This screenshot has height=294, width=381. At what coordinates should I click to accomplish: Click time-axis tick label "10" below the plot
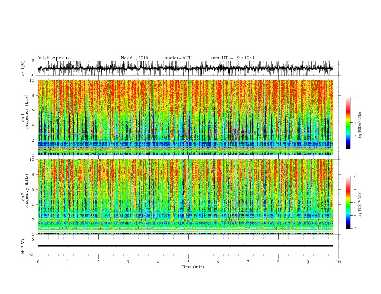point(338,262)
